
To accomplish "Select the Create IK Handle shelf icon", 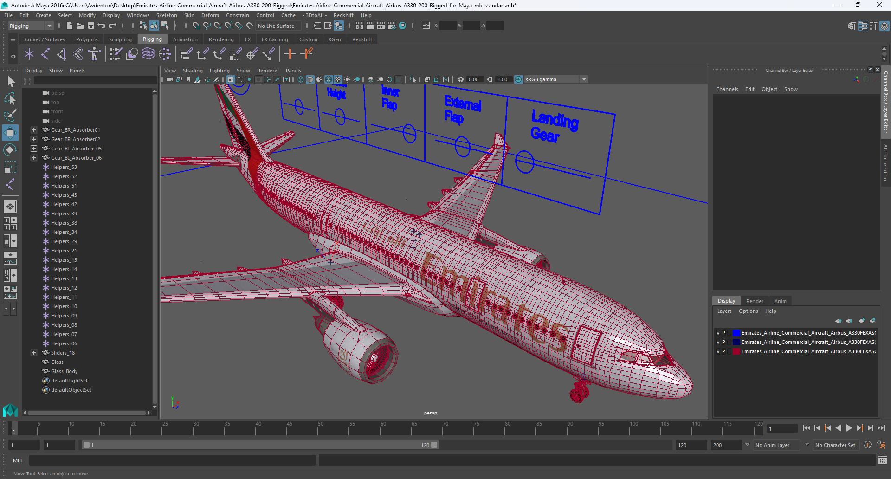I will (62, 54).
